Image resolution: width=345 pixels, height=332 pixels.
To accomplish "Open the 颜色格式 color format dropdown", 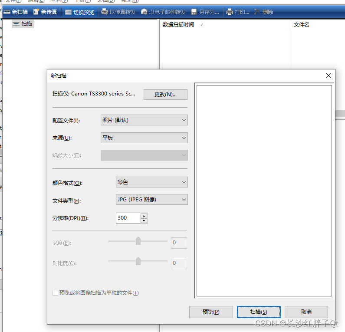I will [152, 182].
